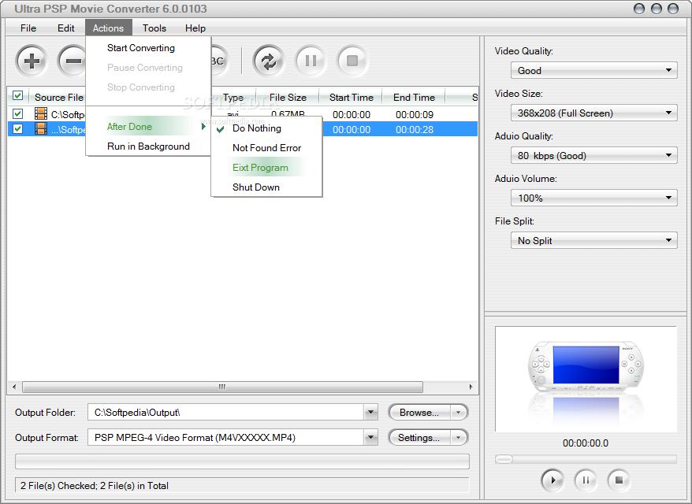Click the conversion progress bar
This screenshot has height=504, width=692.
click(242, 461)
